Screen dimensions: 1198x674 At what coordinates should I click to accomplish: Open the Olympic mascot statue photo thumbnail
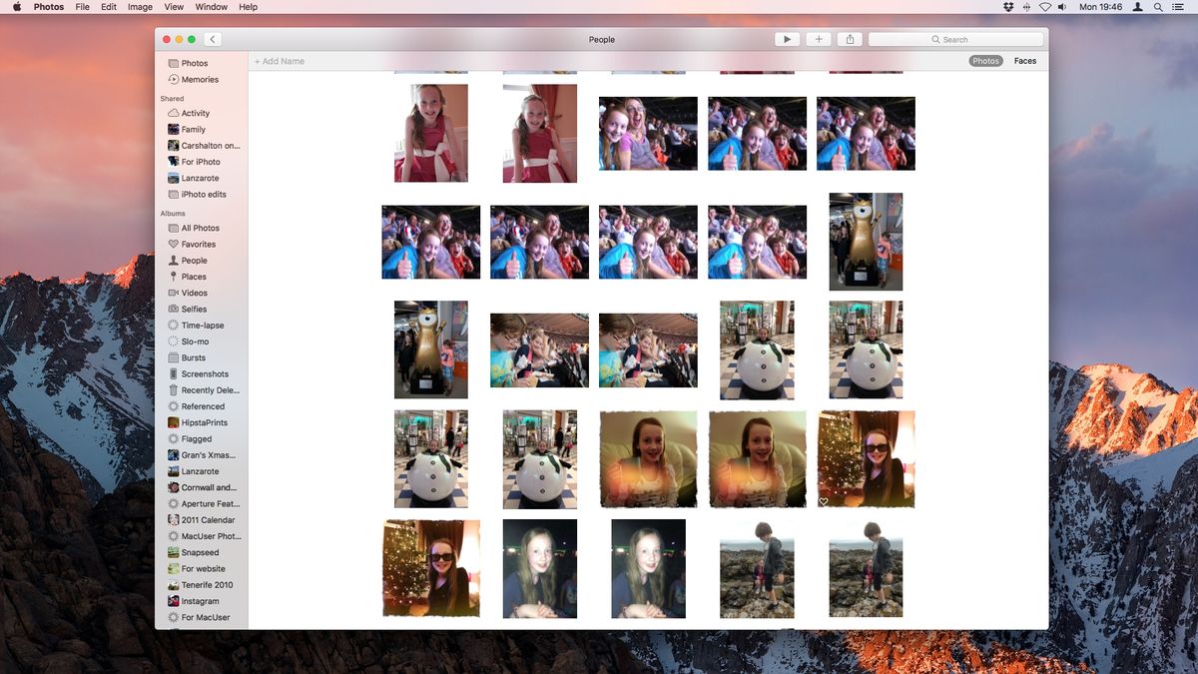click(x=865, y=241)
